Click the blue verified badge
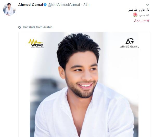Image resolution: width=153 pixels, height=137 pixels. pyautogui.click(x=45, y=5)
